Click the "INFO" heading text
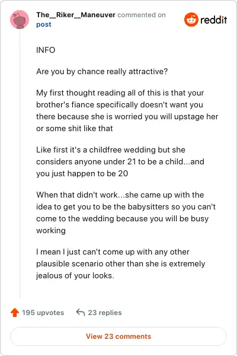Image resolution: width=237 pixels, height=356 pixels. click(46, 50)
